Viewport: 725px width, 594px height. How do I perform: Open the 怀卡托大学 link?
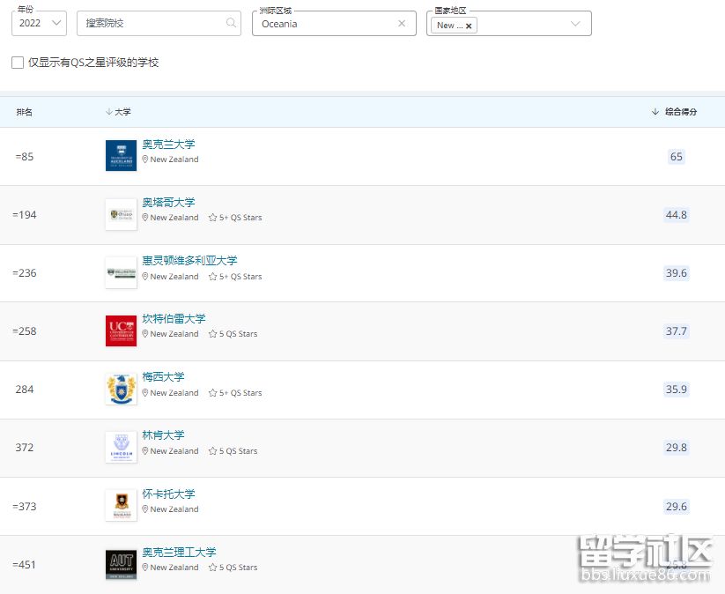point(168,494)
